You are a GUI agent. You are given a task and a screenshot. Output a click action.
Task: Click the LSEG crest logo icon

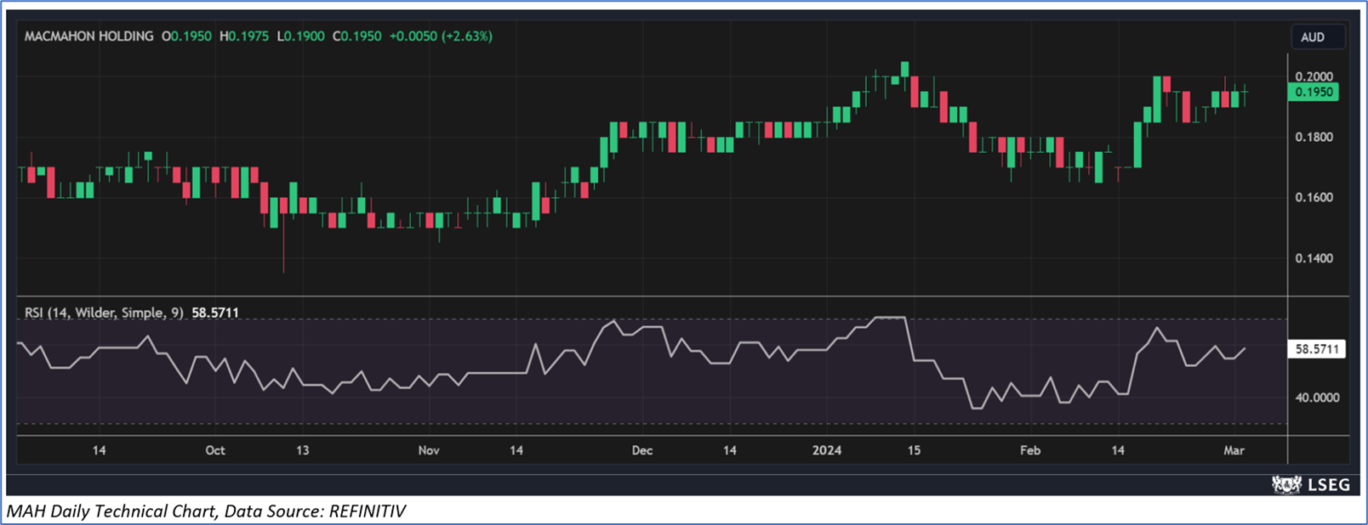[1286, 484]
